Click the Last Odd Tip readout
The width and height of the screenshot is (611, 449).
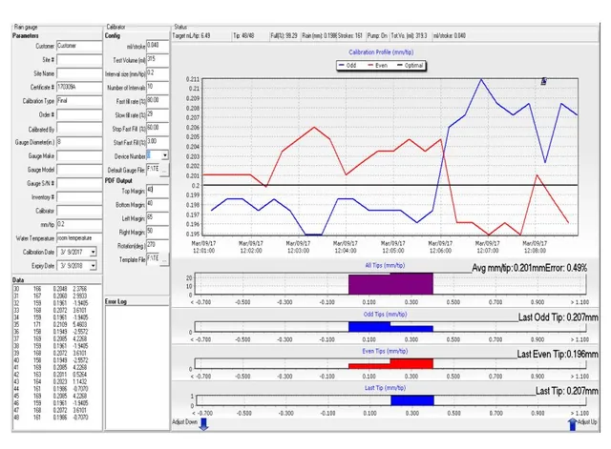point(558,317)
